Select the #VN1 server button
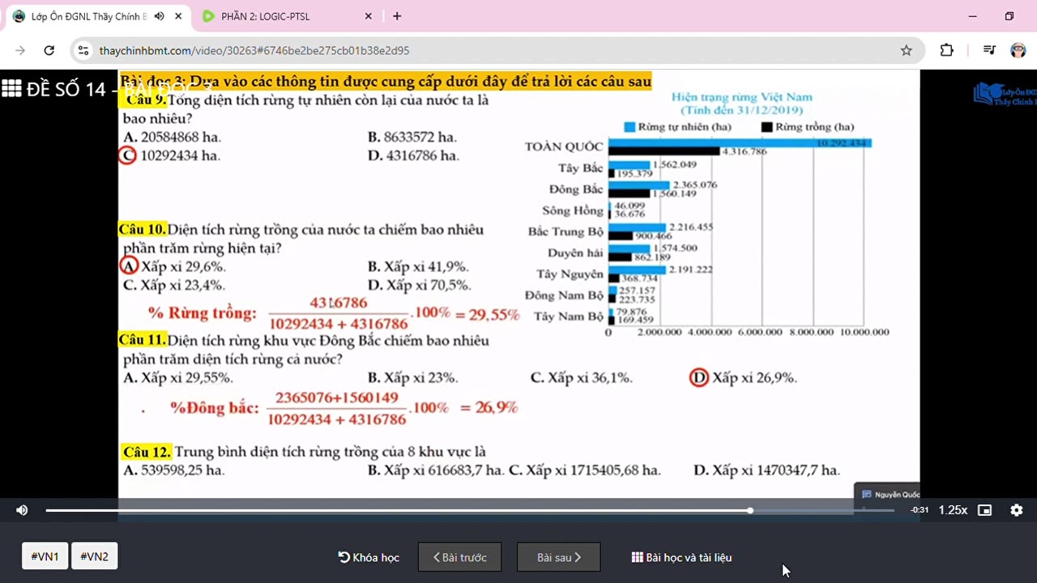 45,556
